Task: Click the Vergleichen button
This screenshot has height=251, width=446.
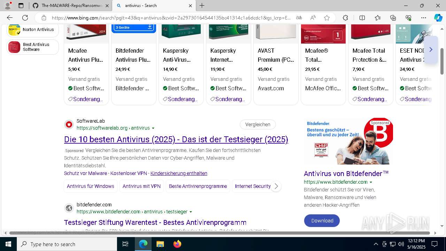Action: click(258, 124)
